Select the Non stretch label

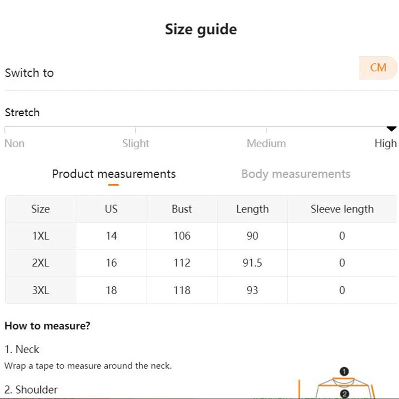point(14,144)
